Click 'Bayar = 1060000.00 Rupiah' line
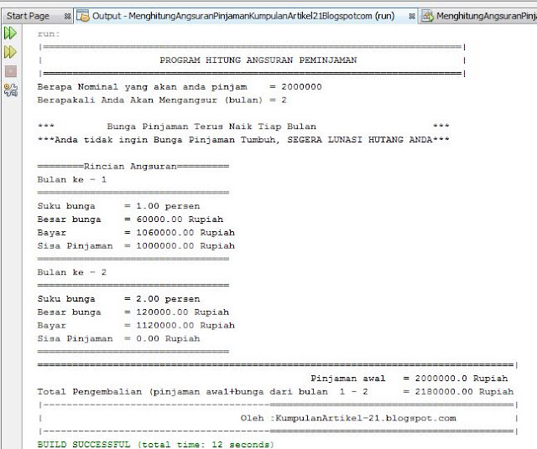The height and width of the screenshot is (449, 537). pos(136,233)
